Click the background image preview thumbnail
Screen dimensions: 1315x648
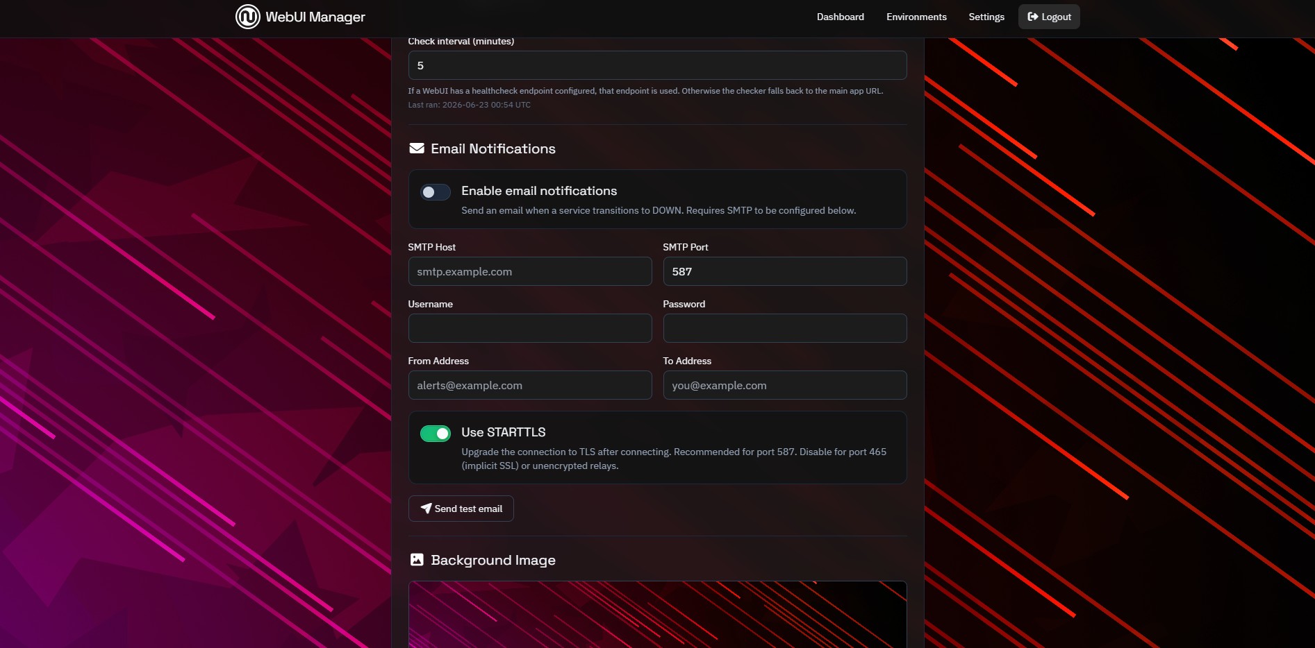click(x=658, y=615)
